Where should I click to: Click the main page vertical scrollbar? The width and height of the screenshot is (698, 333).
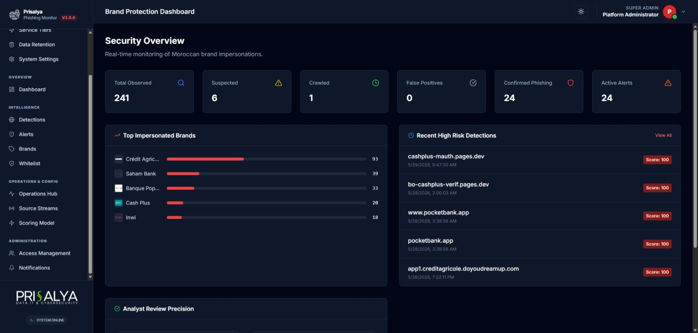pyautogui.click(x=695, y=139)
